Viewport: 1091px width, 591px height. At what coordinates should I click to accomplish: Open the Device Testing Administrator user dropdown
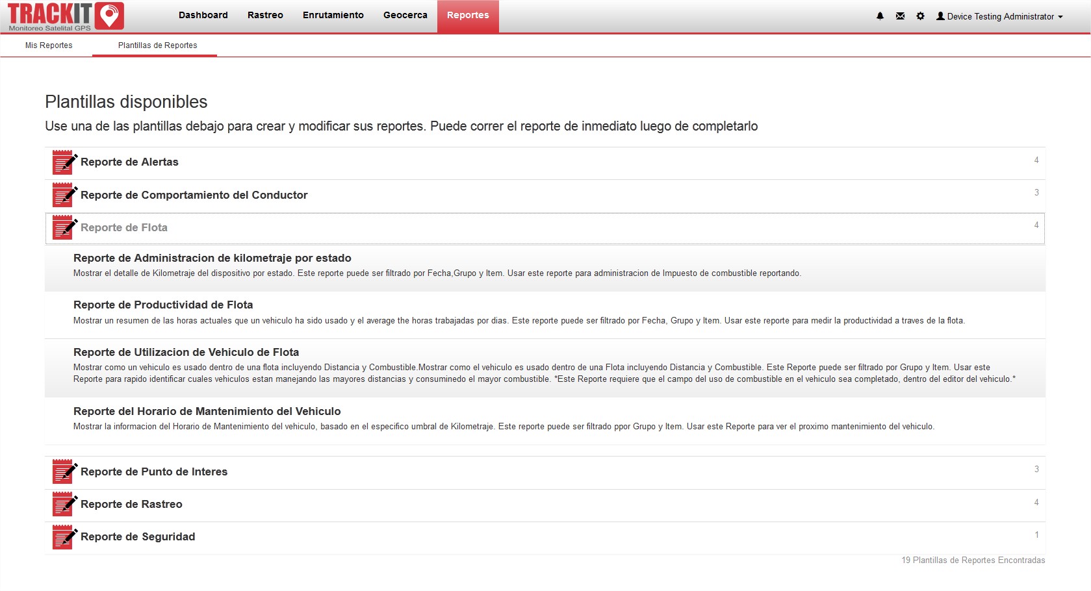click(999, 17)
